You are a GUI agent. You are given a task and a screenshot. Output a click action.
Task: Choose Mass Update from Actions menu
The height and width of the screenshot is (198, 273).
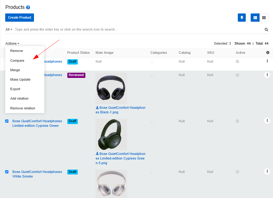coord(25,79)
